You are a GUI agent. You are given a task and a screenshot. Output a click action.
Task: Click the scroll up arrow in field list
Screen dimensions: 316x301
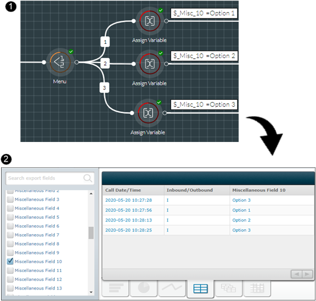(x=91, y=194)
